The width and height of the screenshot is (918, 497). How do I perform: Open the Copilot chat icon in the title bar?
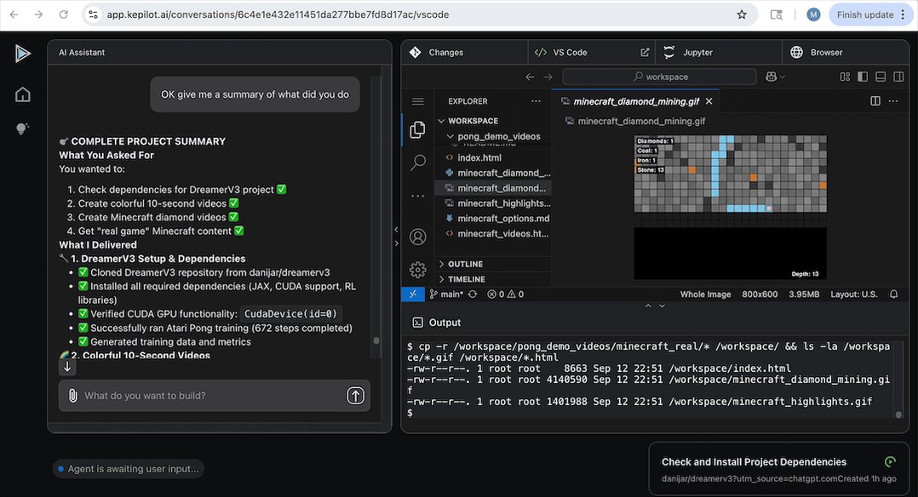[771, 77]
